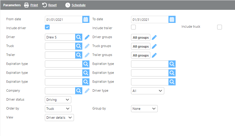Uncheck the Include driver checkbox

[x=47, y=27]
